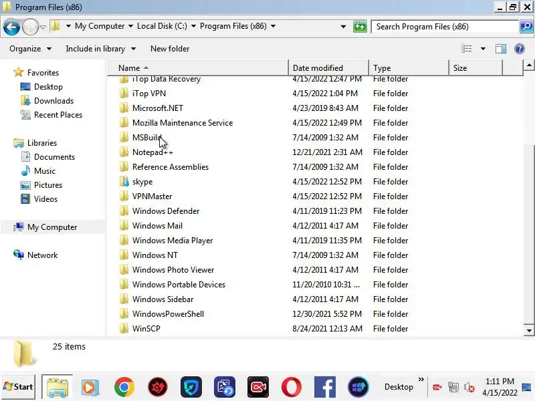
Task: Select the VPNMaster folder
Action: [x=152, y=196]
